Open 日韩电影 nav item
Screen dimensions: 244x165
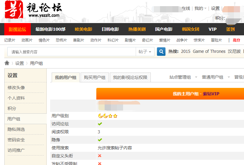tap(110, 29)
